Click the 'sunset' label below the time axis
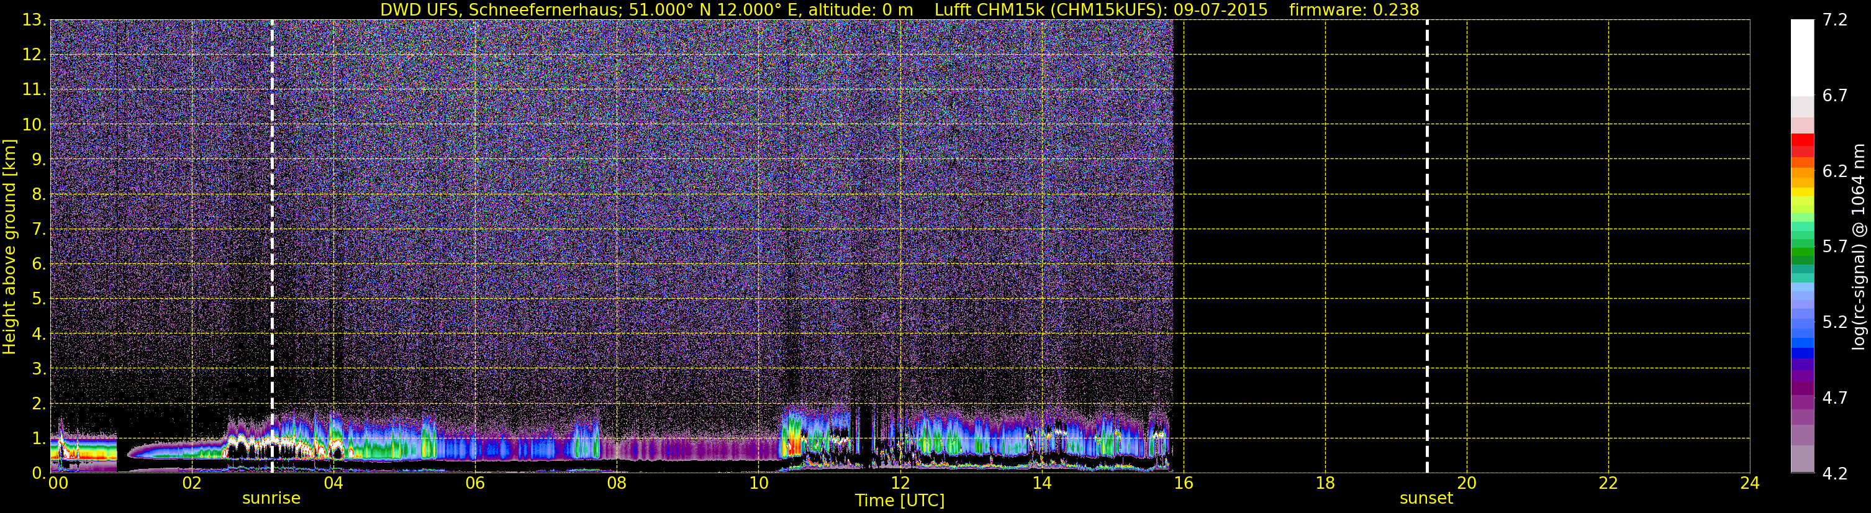Image resolution: width=1871 pixels, height=513 pixels. pos(1426,499)
